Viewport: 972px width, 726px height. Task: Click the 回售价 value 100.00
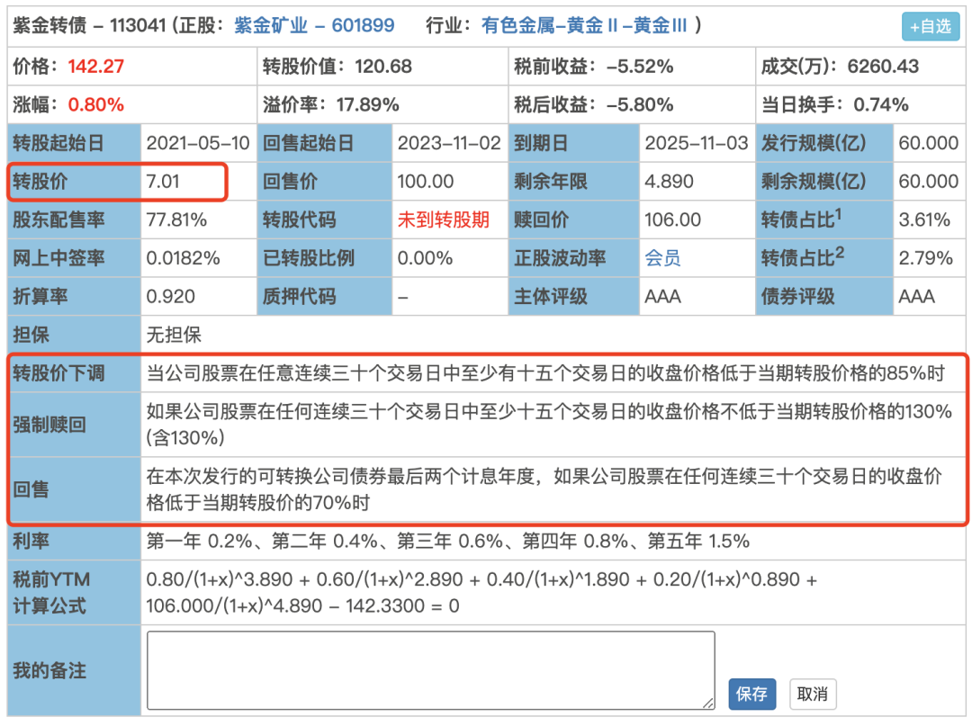point(425,182)
